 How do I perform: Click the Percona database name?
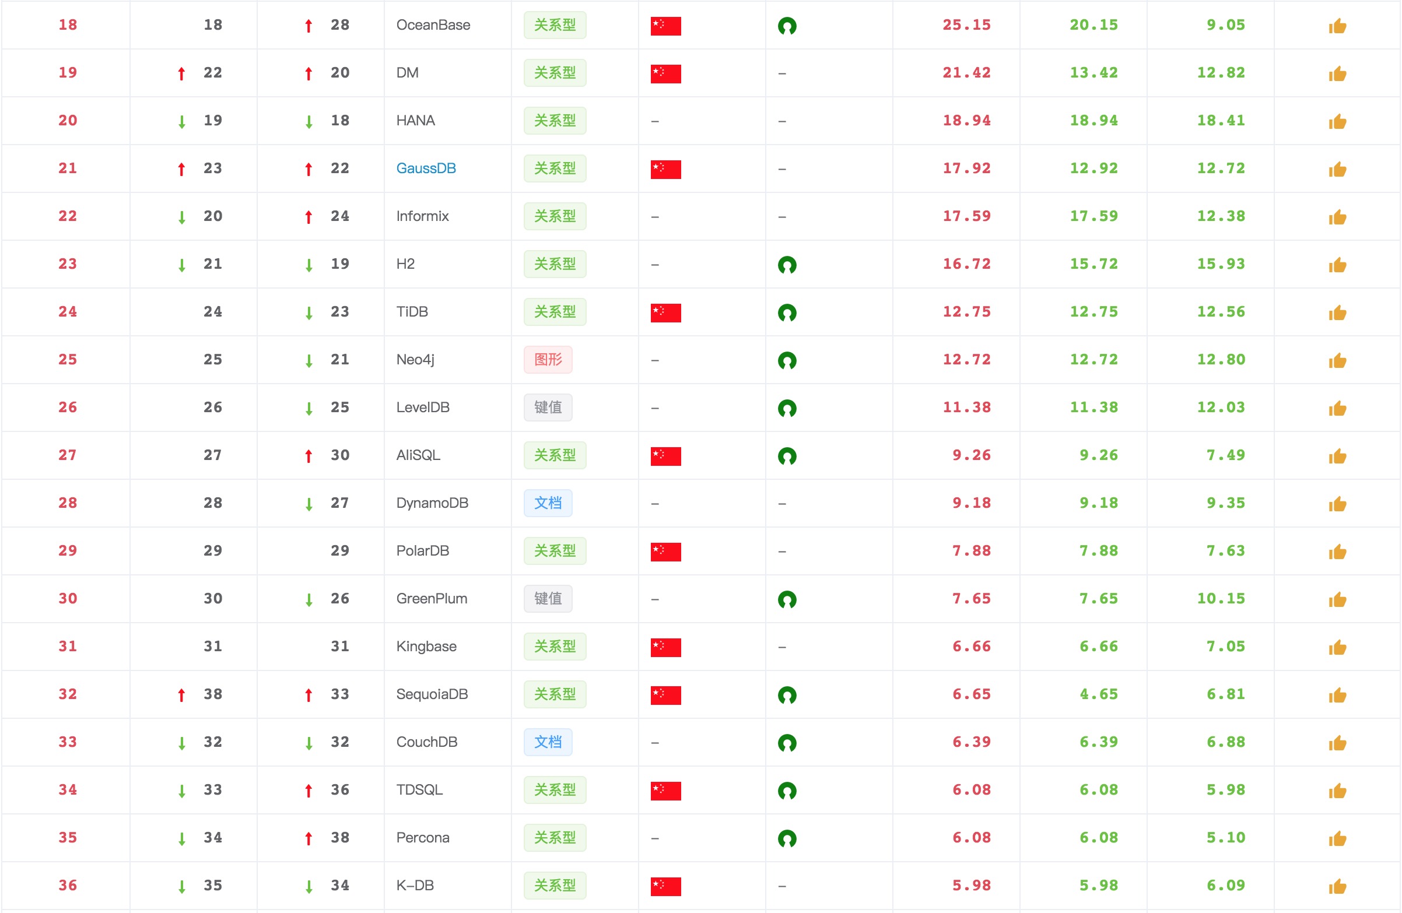pos(422,838)
